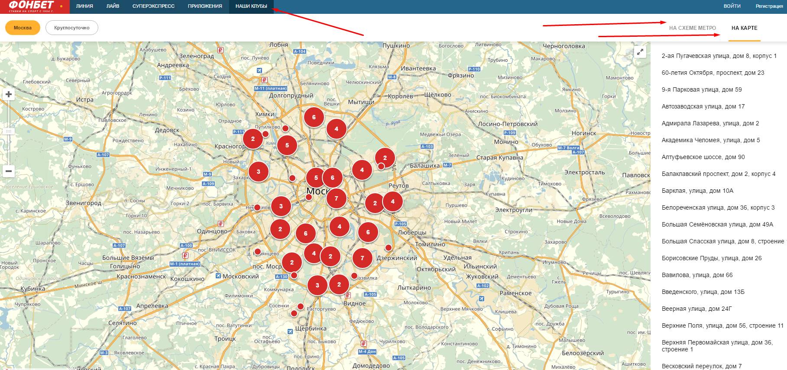787x370 pixels.
Task: Open cluster marker 2 near Красногорск
Action: [253, 139]
